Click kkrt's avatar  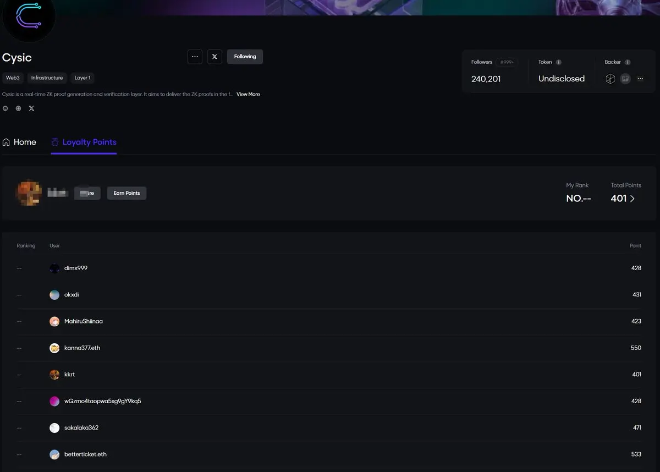(x=54, y=375)
